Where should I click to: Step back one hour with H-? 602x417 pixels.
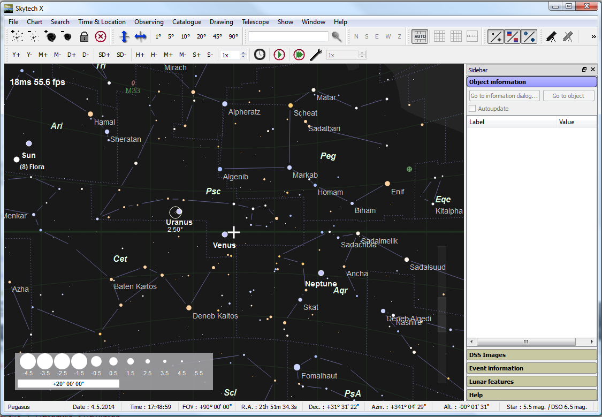[x=154, y=55]
